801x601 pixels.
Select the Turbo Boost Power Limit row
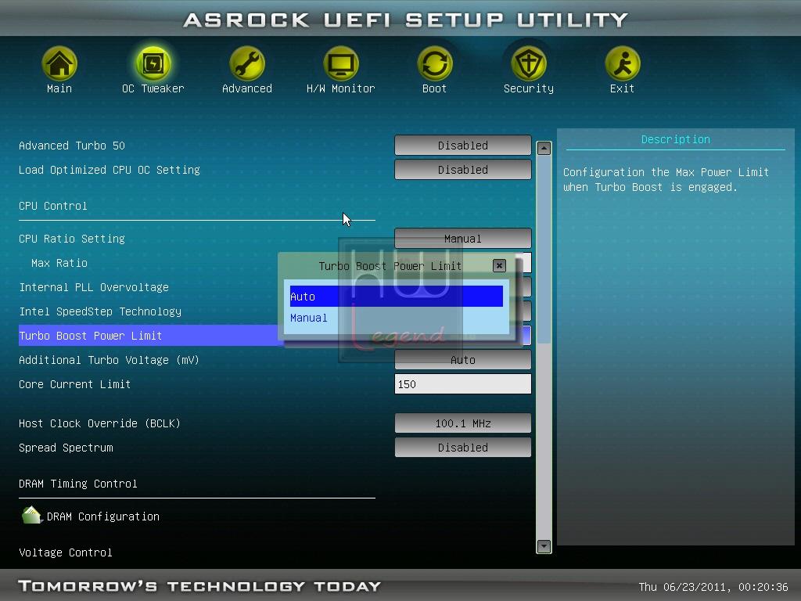pos(148,335)
